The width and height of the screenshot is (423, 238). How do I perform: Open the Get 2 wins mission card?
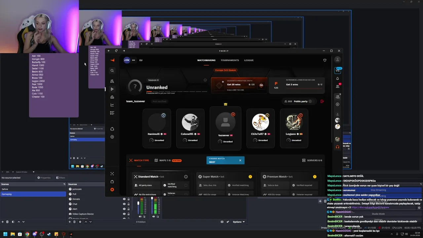pyautogui.click(x=297, y=85)
